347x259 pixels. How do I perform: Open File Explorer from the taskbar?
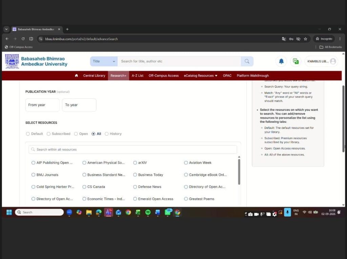pyautogui.click(x=89, y=212)
